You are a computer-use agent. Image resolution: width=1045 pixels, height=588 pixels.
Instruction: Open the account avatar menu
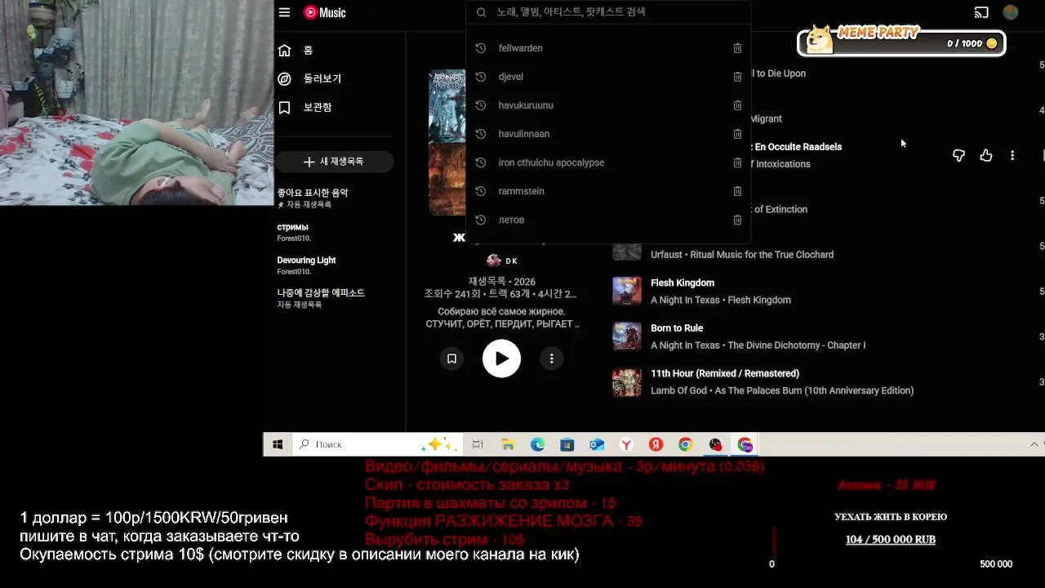pos(1011,12)
